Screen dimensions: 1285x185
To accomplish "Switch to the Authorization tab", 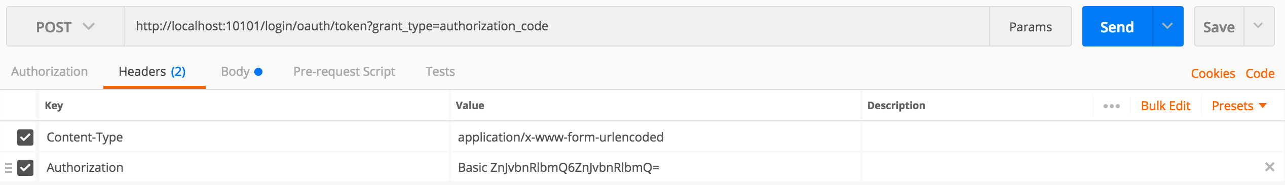I will (50, 72).
